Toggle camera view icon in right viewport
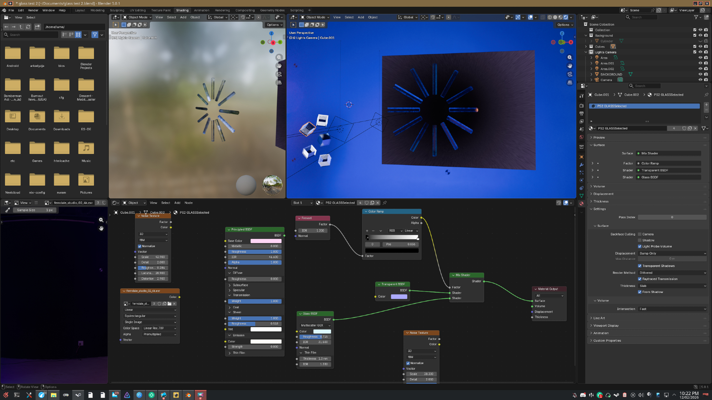This screenshot has height=400, width=712. (570, 74)
